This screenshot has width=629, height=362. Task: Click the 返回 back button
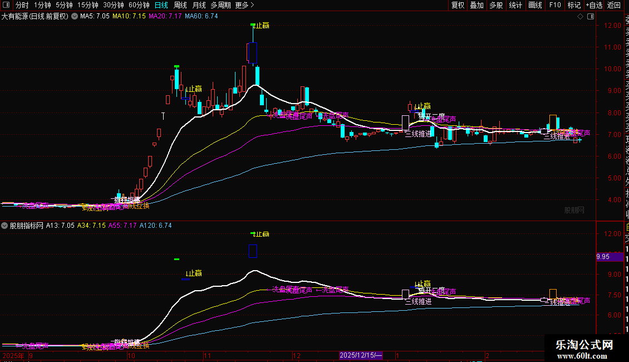pyautogui.click(x=614, y=5)
